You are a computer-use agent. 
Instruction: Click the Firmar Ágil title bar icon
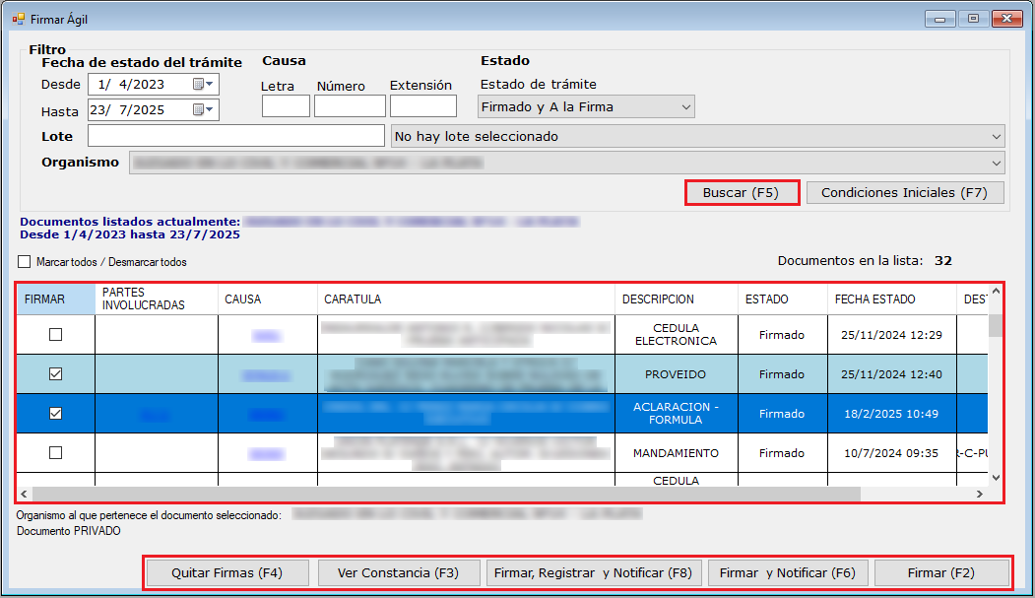pos(18,18)
